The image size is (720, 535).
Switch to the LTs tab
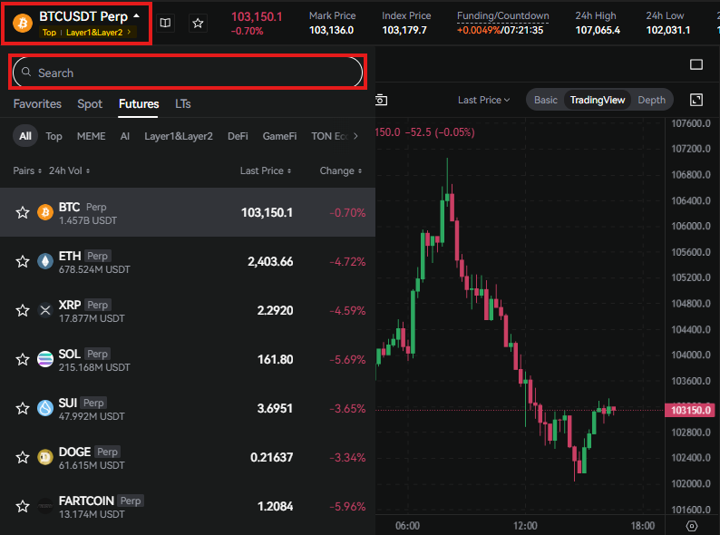183,103
